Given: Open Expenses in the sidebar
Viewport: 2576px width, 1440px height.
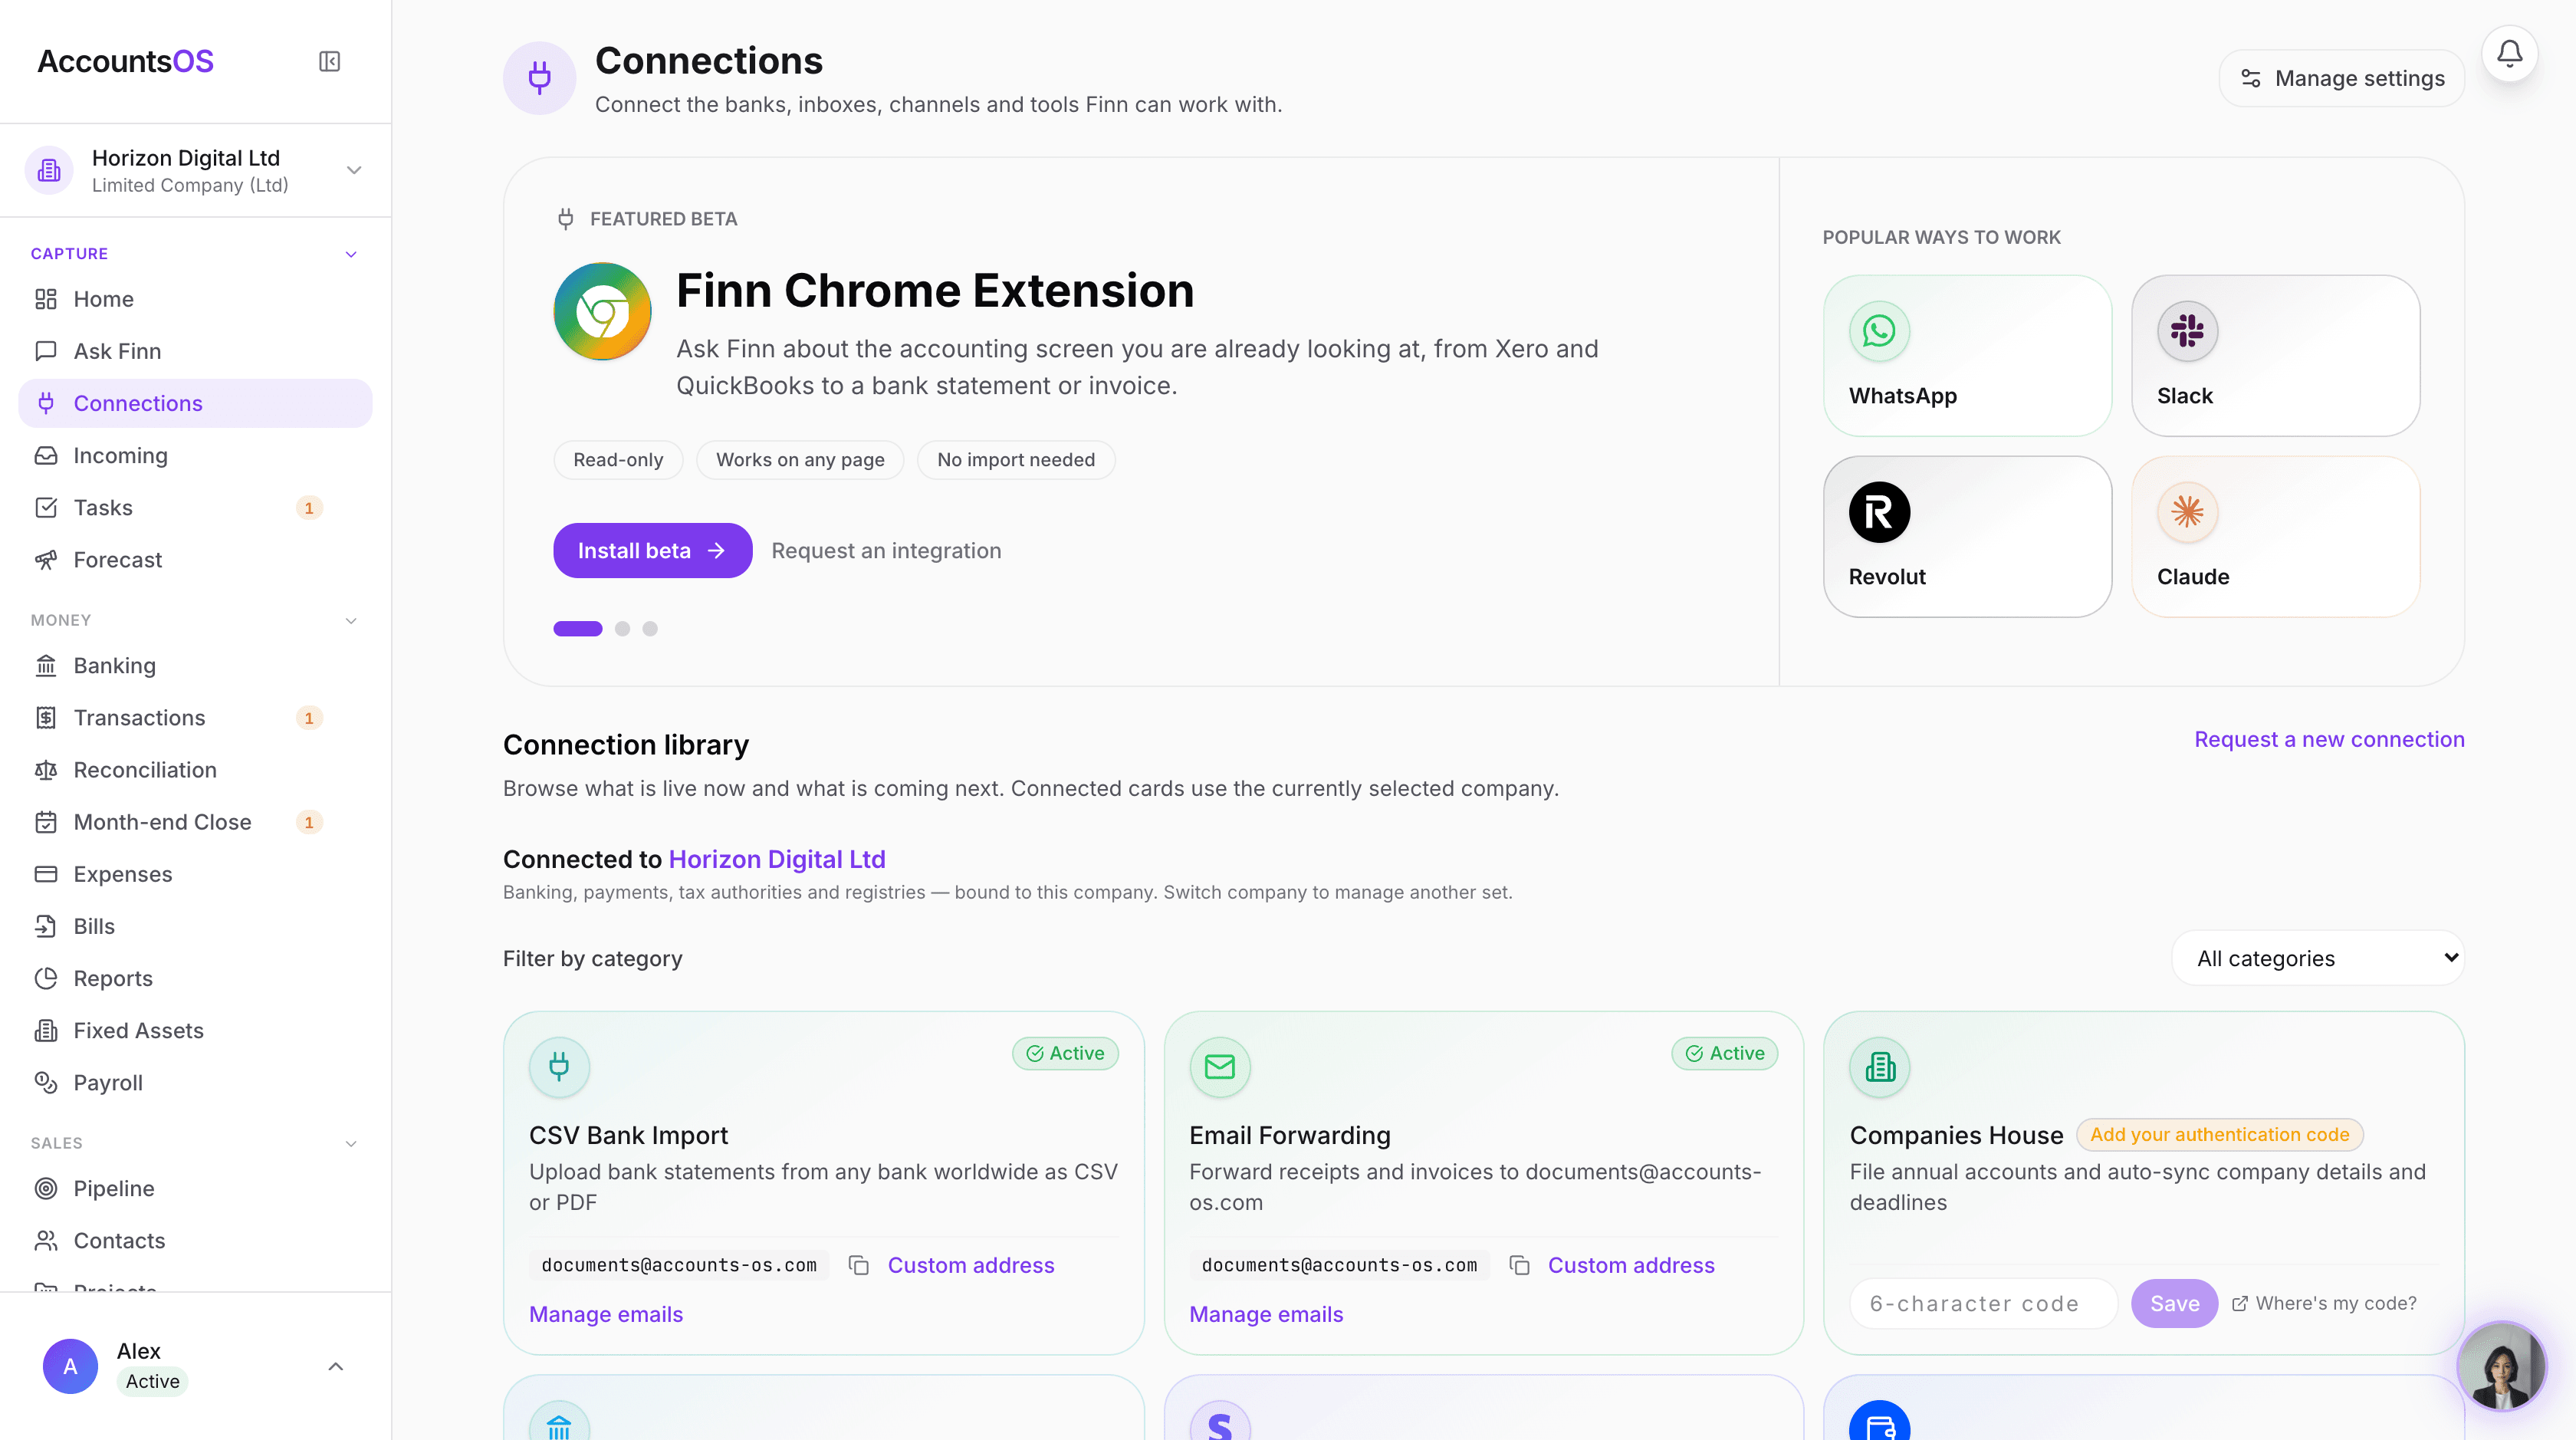Looking at the screenshot, I should tap(195, 874).
